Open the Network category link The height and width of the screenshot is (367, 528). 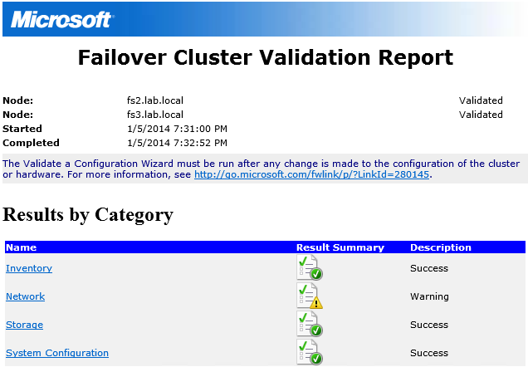pyautogui.click(x=26, y=296)
